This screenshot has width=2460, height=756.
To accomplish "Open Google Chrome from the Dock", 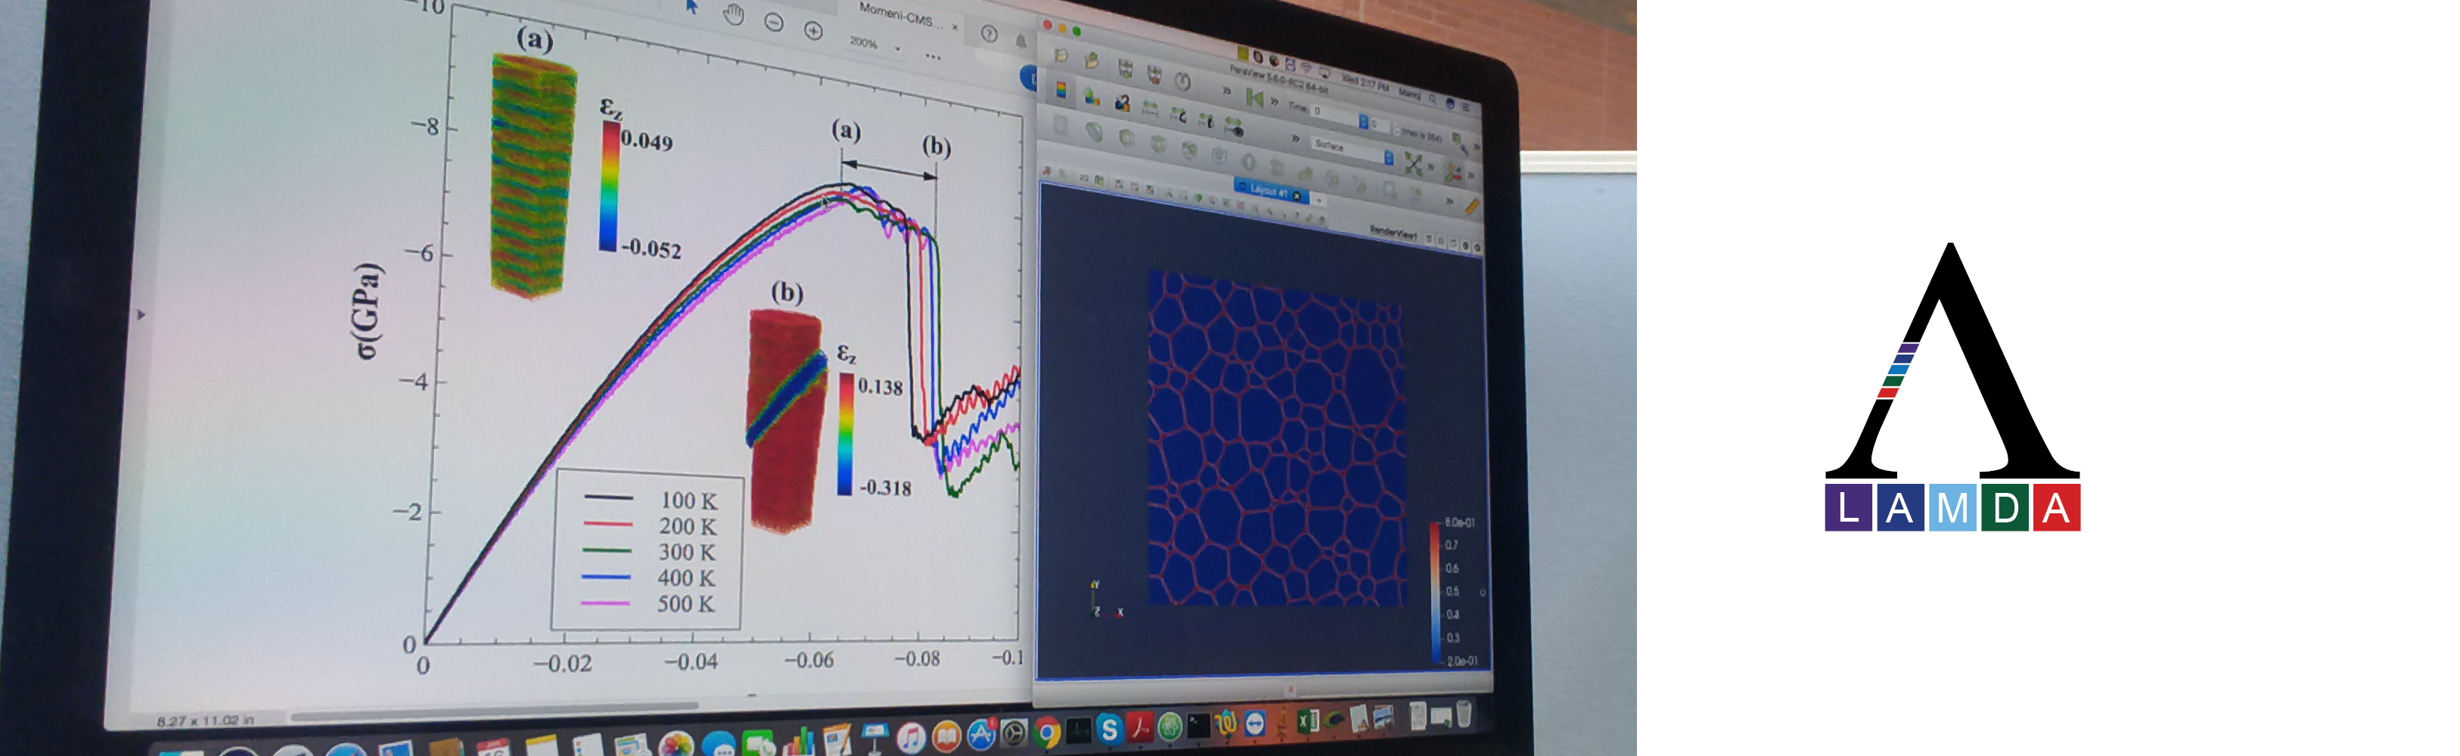I will (x=1048, y=733).
